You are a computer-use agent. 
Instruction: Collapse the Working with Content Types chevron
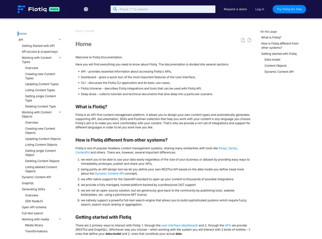point(60,57)
